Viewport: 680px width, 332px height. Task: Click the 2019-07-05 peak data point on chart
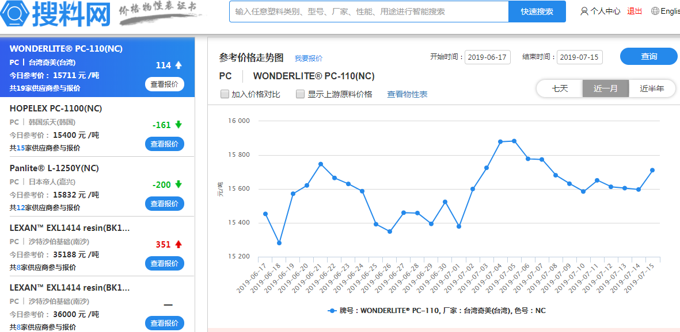(x=514, y=141)
